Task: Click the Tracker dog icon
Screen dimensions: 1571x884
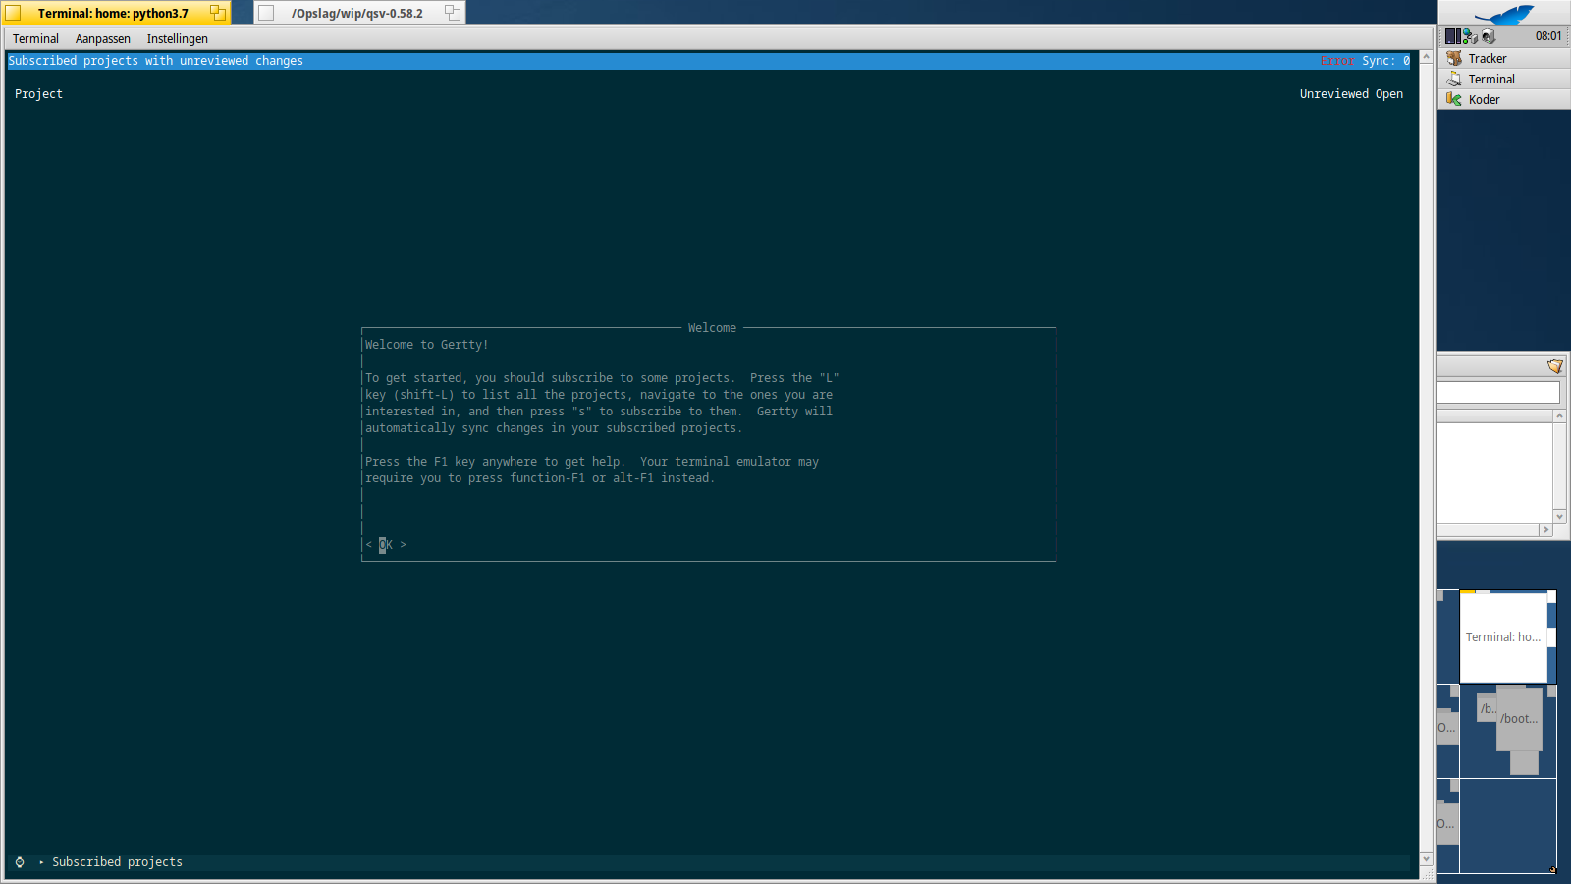Action: 1454,59
